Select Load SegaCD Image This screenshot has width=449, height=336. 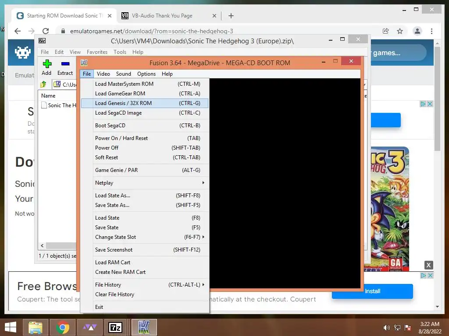(145, 113)
